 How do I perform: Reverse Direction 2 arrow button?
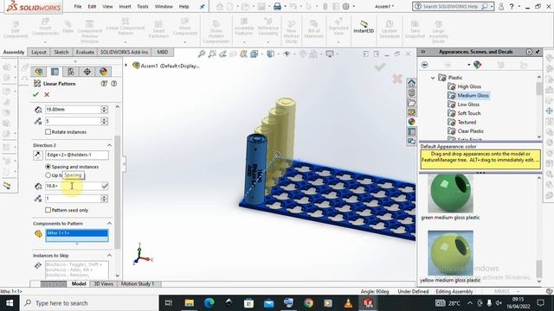pos(38,155)
